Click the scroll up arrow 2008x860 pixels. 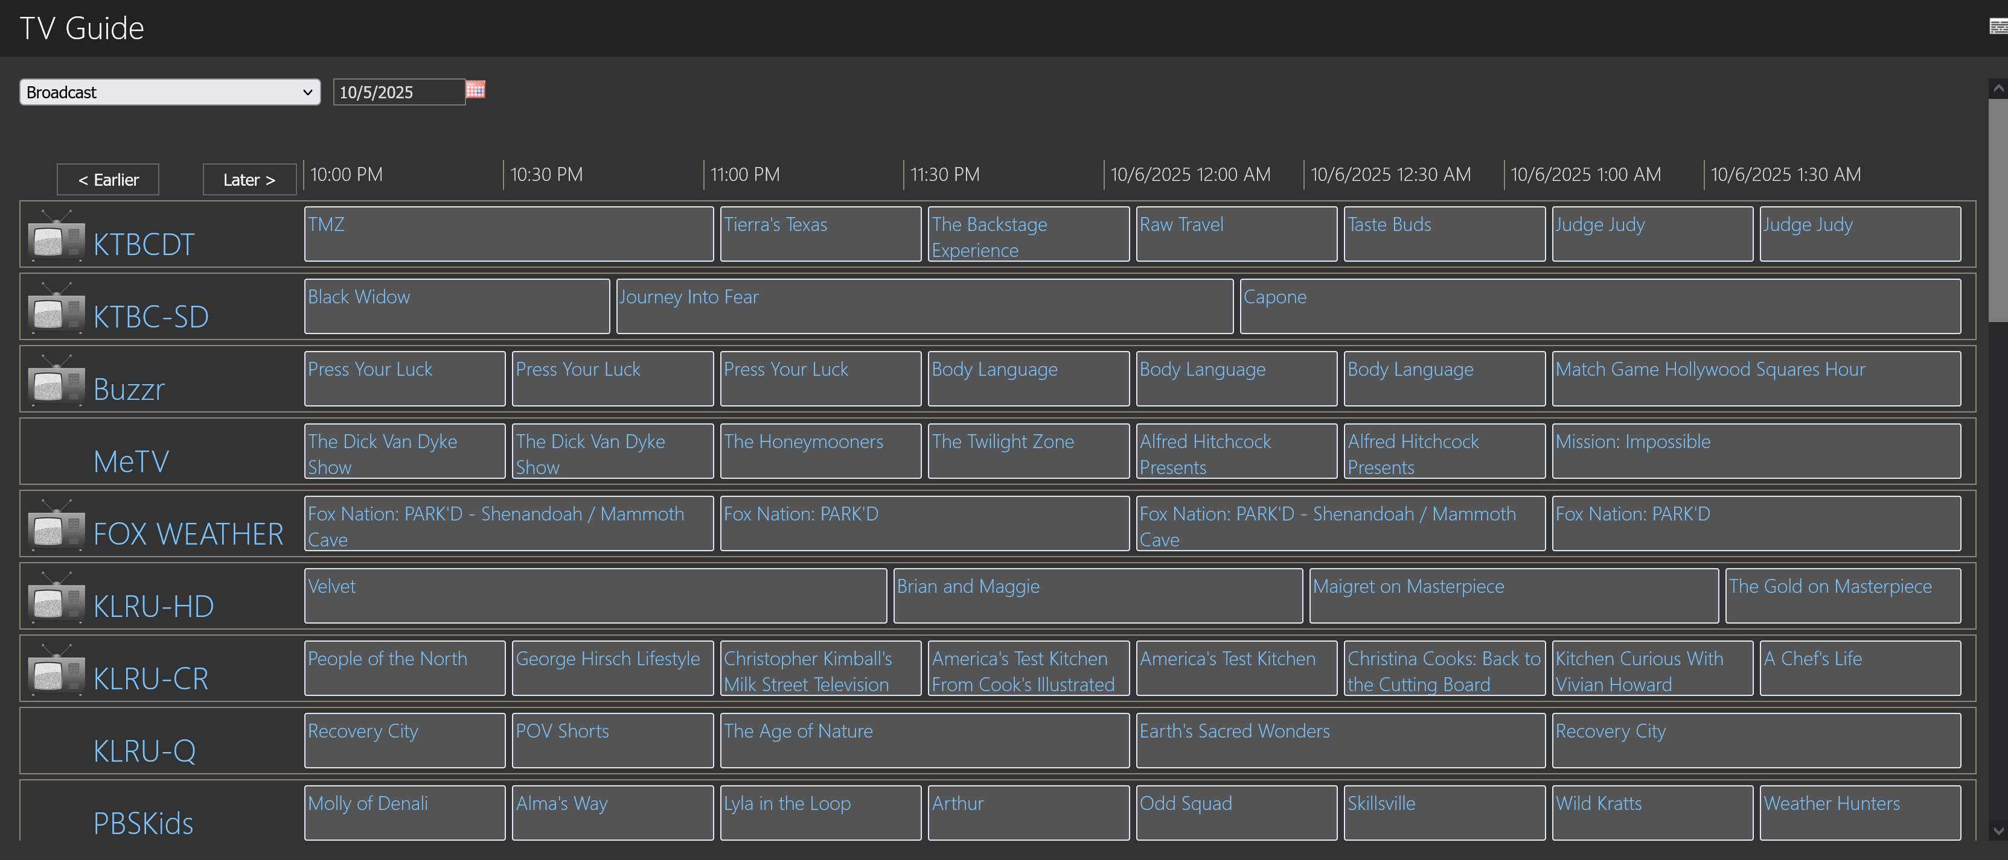pos(1998,89)
